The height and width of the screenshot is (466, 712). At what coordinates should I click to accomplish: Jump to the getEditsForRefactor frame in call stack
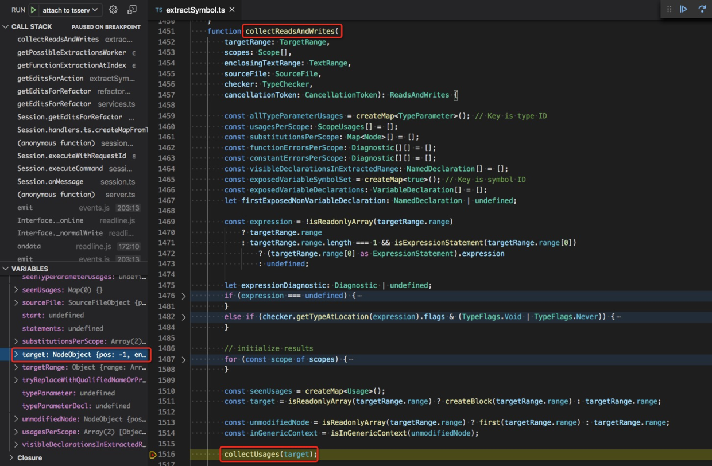pyautogui.click(x=55, y=91)
